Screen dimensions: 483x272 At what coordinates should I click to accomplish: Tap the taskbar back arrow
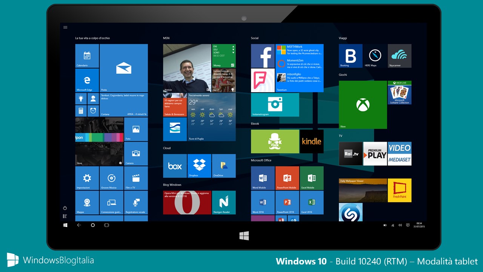click(x=79, y=225)
